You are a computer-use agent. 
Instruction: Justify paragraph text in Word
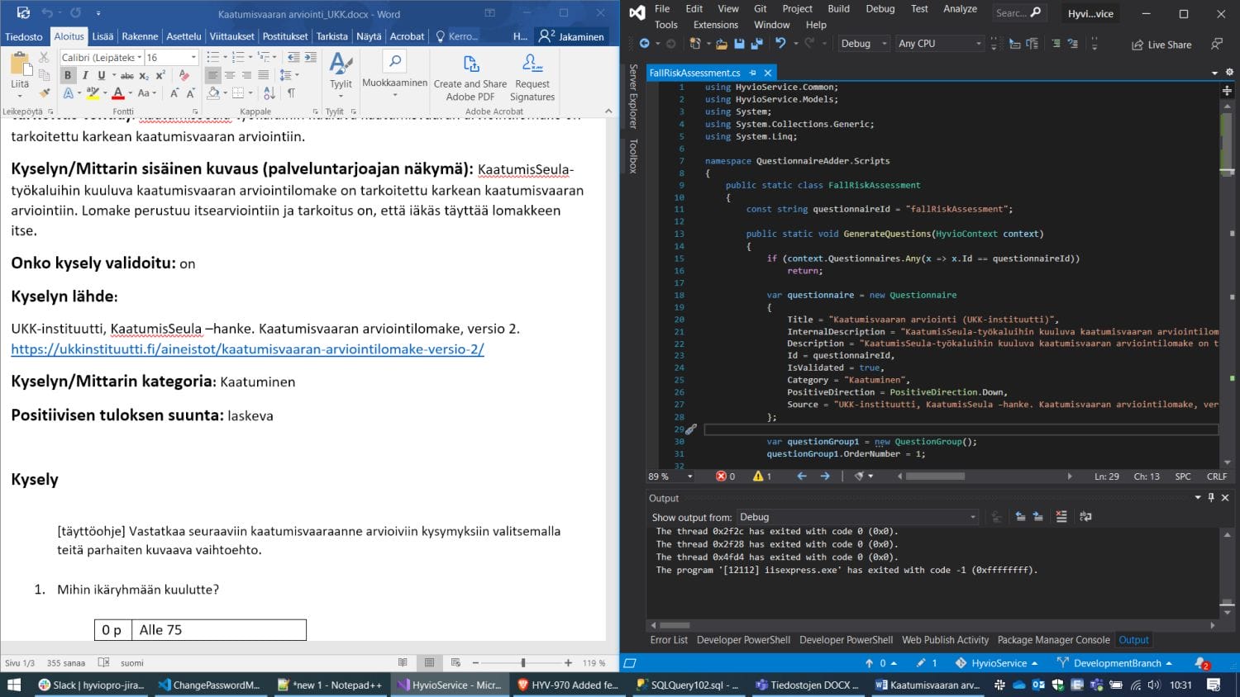coord(263,75)
